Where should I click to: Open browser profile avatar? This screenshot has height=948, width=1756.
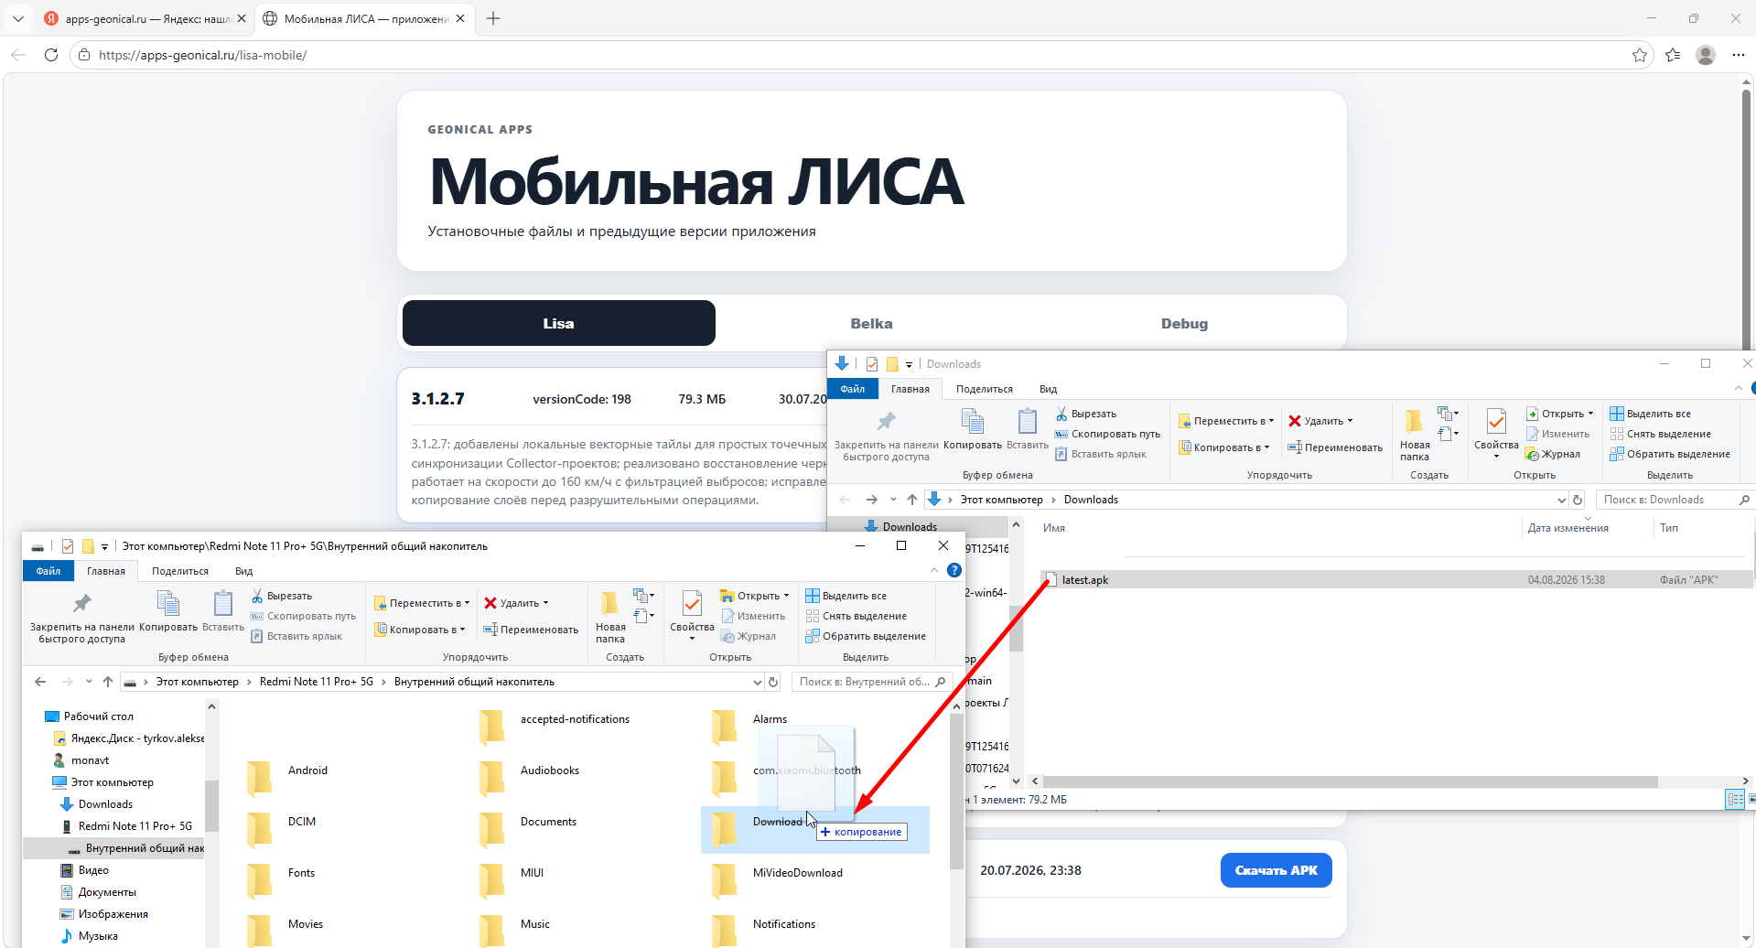(x=1706, y=55)
